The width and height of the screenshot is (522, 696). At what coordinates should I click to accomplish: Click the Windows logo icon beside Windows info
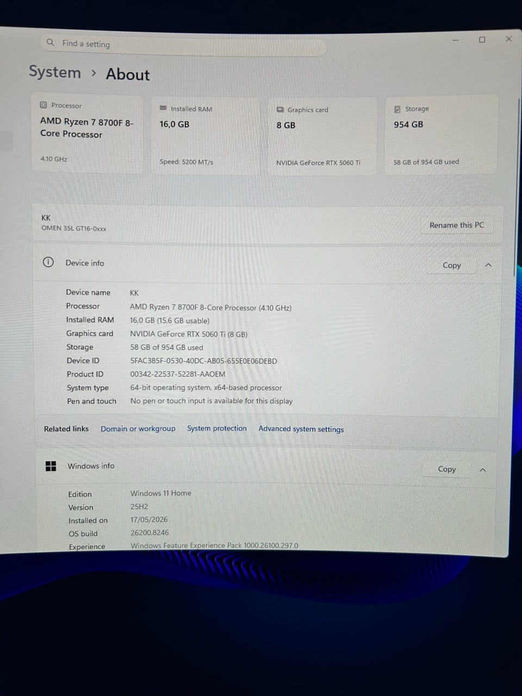51,466
